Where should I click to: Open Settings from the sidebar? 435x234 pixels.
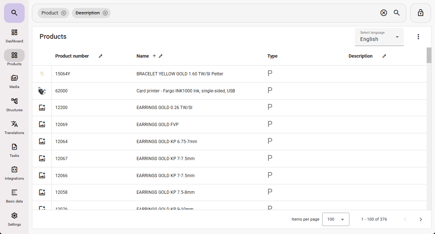(x=14, y=219)
